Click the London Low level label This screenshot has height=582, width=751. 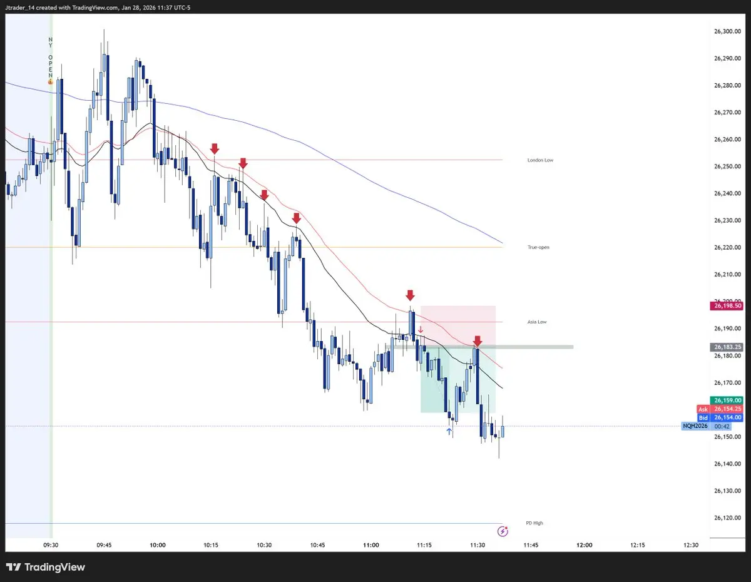(x=540, y=160)
